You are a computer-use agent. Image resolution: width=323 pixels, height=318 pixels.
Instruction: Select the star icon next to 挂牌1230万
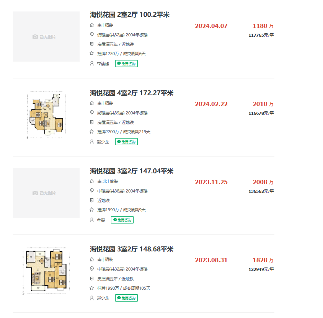tap(91, 54)
